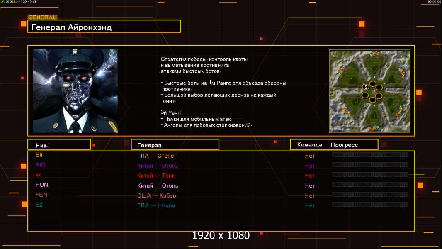Select player name XIO
442x249 pixels.
(40, 165)
